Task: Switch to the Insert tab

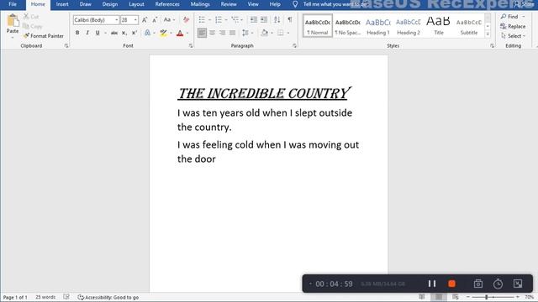Action: click(x=62, y=4)
